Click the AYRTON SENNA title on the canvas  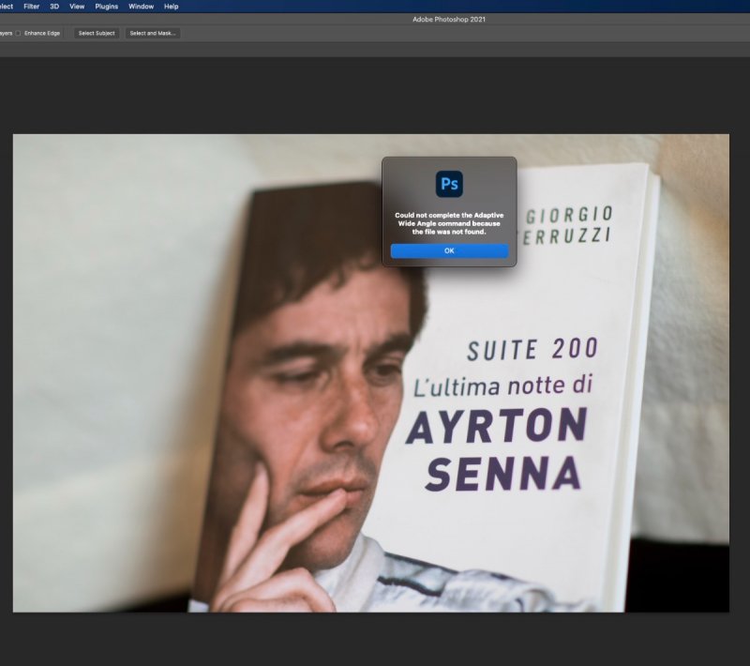(497, 450)
